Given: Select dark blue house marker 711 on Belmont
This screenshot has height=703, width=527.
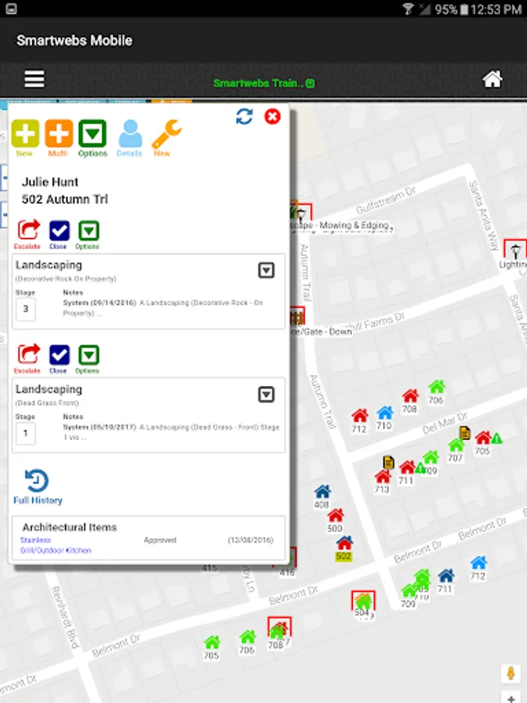Looking at the screenshot, I should [446, 576].
